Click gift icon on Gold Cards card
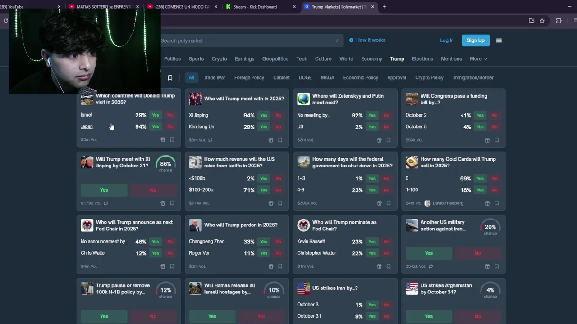The height and width of the screenshot is (324, 577). [487, 203]
